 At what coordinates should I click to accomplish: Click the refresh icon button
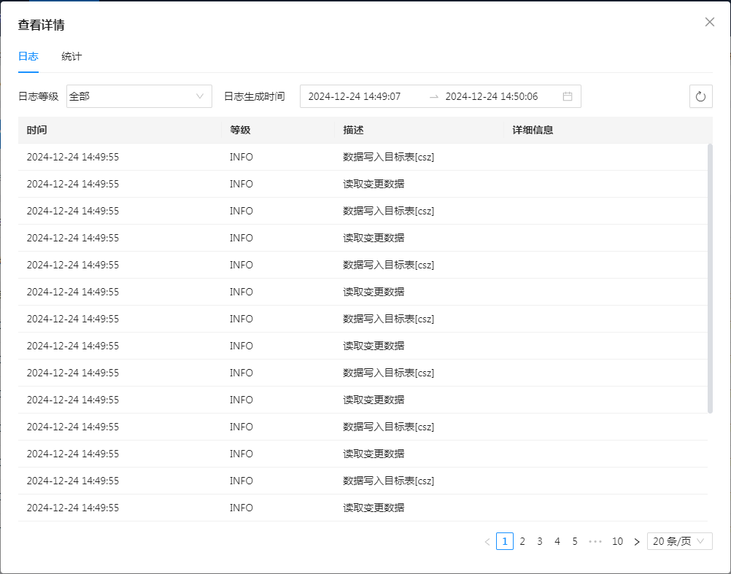pyautogui.click(x=700, y=96)
